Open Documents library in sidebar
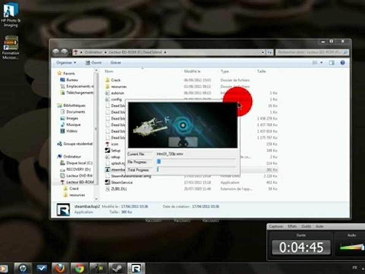Screen dimensions: 365x274 click(x=73, y=112)
